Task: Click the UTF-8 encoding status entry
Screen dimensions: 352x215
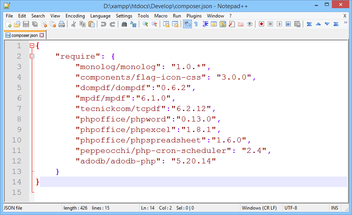Action: 291,208
